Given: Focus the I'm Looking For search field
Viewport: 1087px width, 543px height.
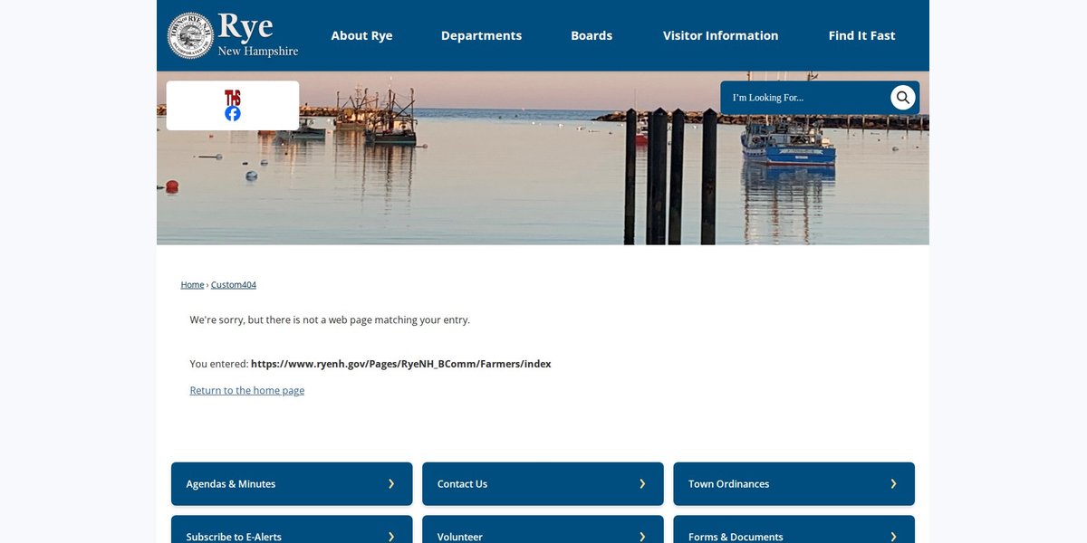Looking at the screenshot, I should tap(806, 98).
